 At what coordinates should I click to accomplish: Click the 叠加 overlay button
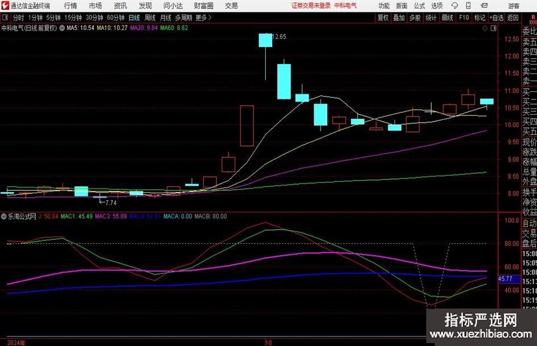(399, 18)
